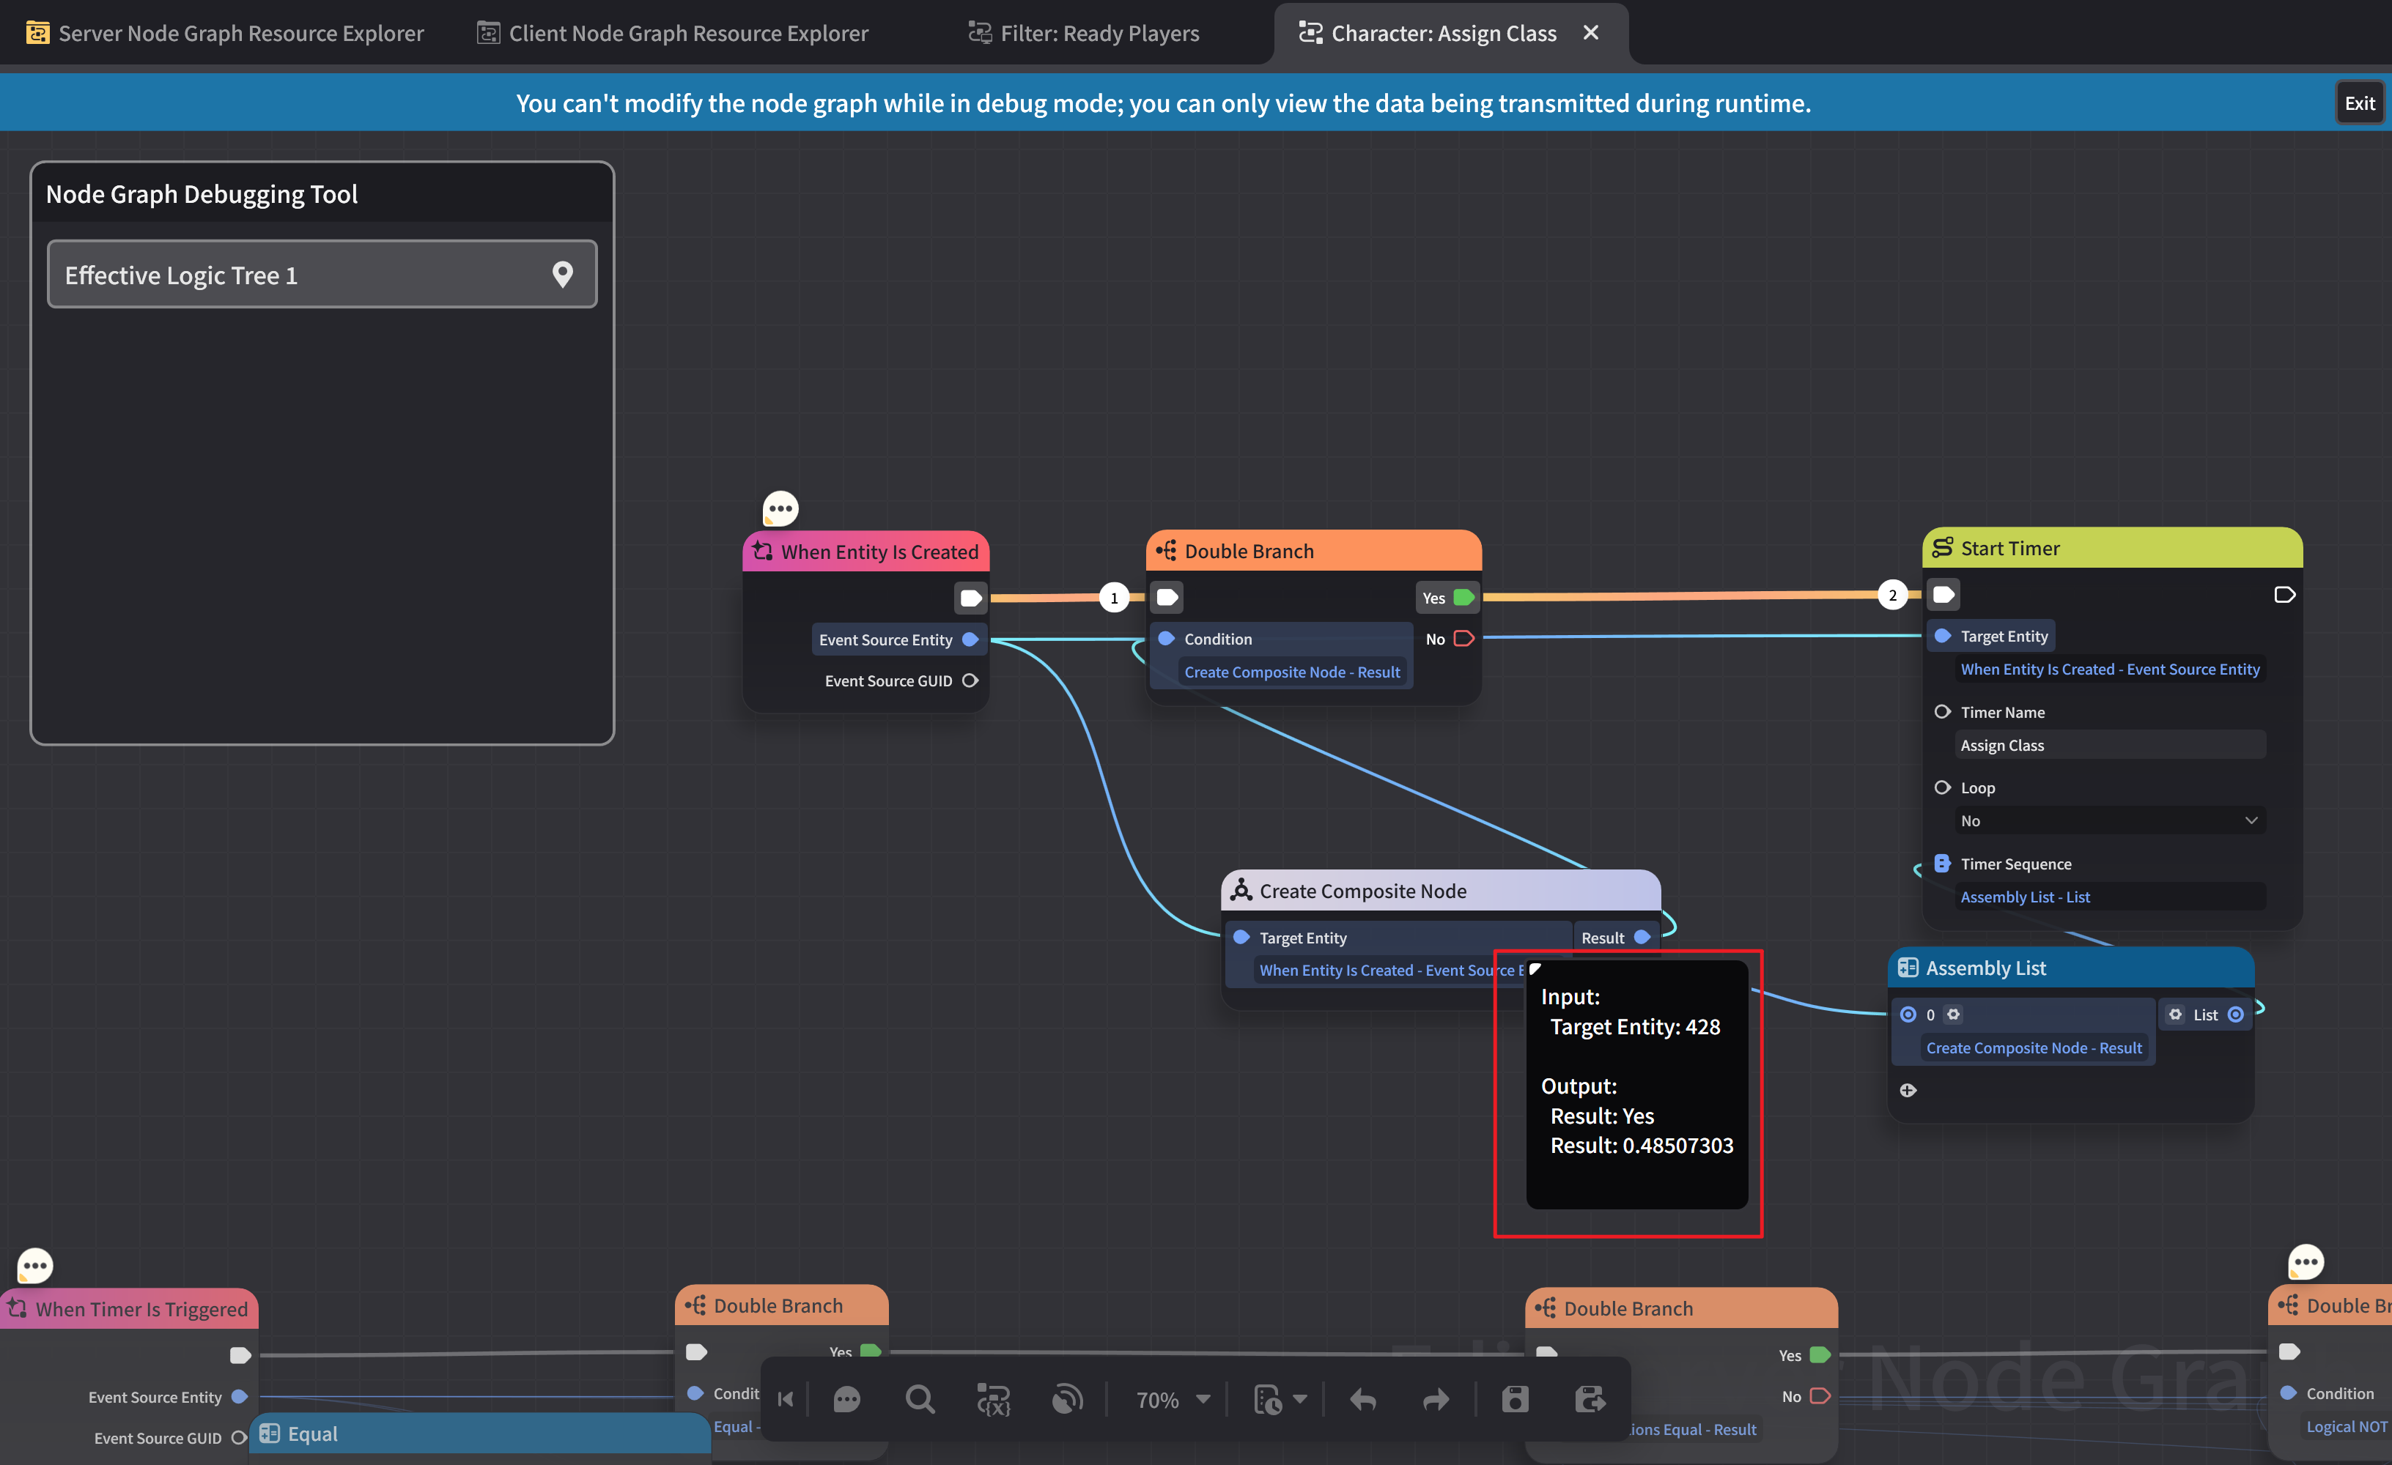The image size is (2392, 1465).
Task: Click the When Entity Is Created - Event Source Entity link in Start Timer
Action: (2110, 670)
